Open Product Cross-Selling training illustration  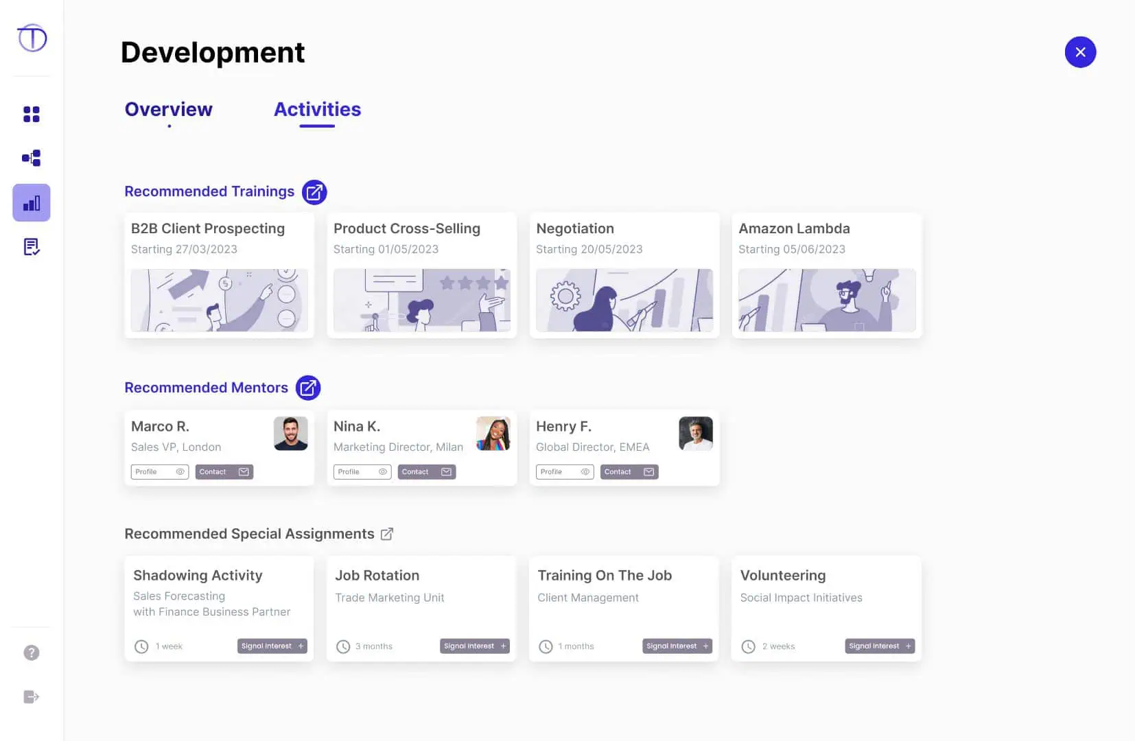pos(422,301)
